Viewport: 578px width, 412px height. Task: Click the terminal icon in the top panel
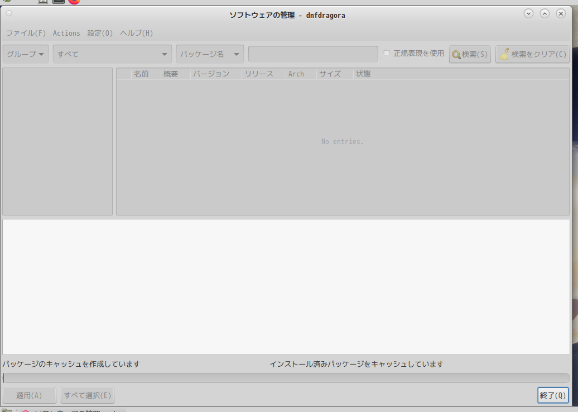tap(58, 2)
